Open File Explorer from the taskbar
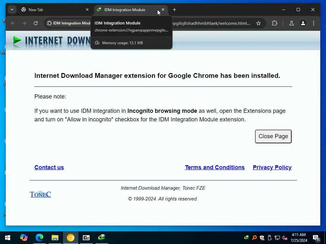 pyautogui.click(x=55, y=238)
